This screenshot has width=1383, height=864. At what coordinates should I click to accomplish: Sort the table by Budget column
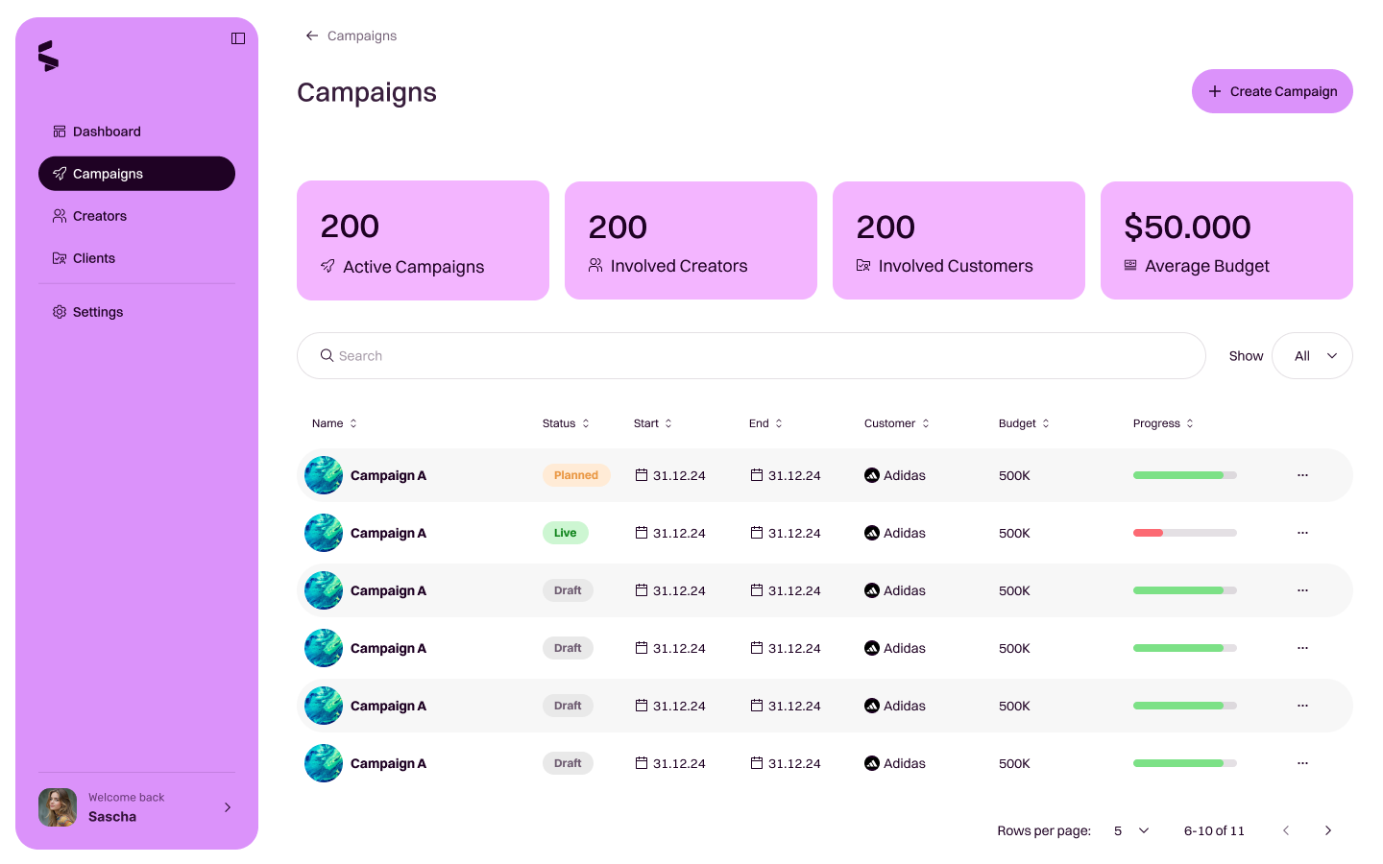(x=1044, y=422)
